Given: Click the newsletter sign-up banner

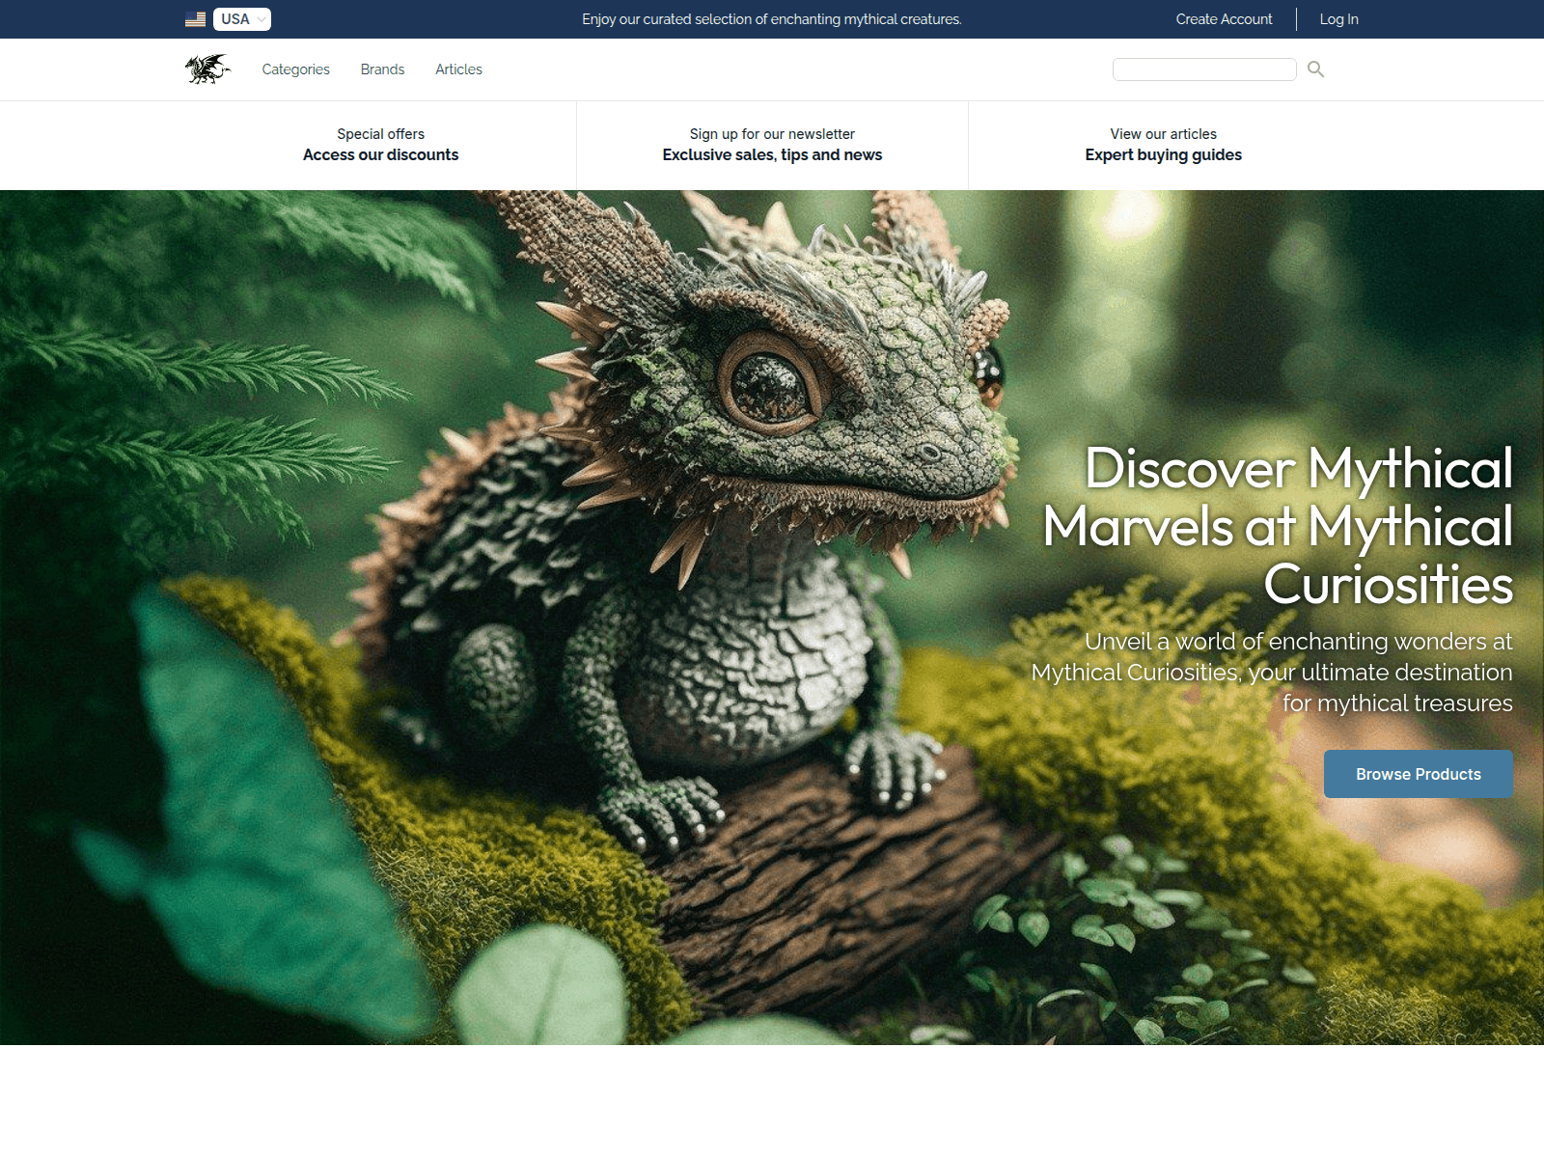Looking at the screenshot, I should 772,145.
